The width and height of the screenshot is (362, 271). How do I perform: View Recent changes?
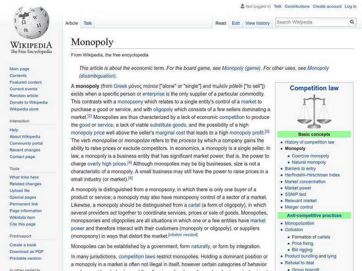click(x=25, y=150)
